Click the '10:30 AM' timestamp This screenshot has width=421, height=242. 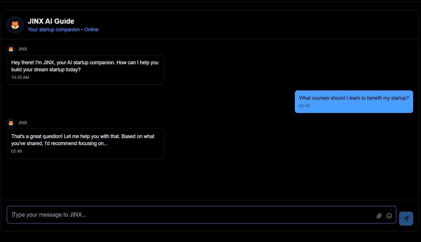[x=20, y=77]
